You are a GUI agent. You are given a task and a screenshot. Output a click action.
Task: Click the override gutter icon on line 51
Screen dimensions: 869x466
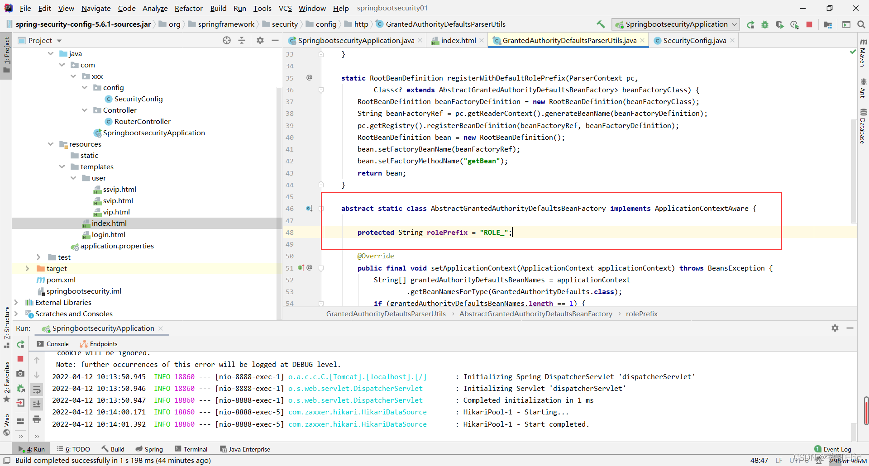click(x=301, y=268)
